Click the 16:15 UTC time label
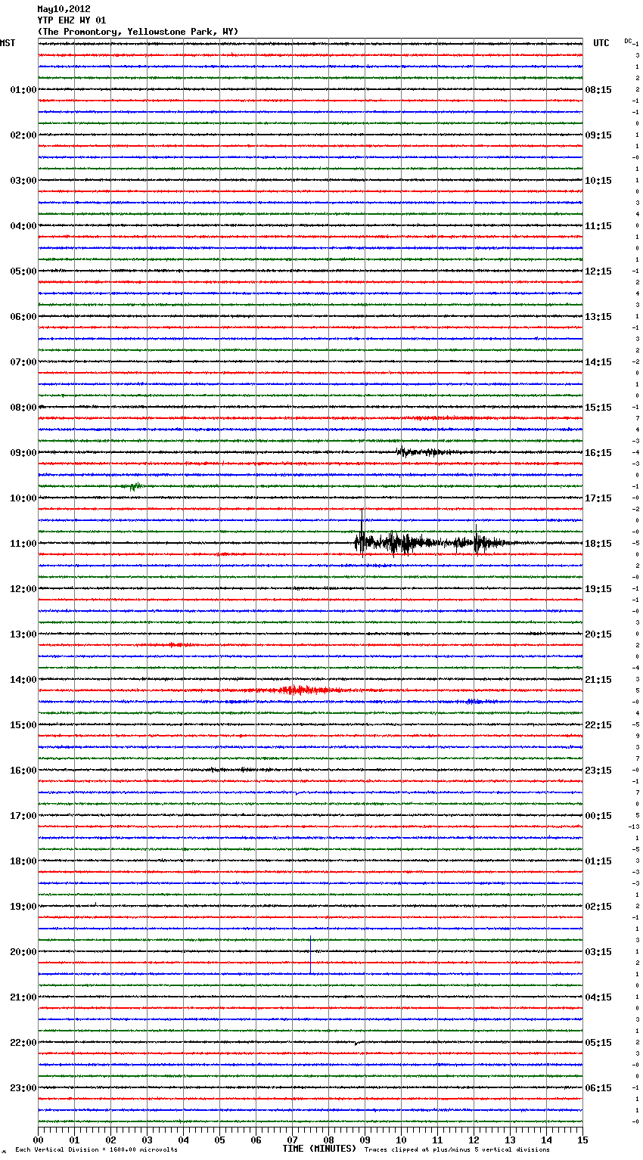 [x=598, y=453]
